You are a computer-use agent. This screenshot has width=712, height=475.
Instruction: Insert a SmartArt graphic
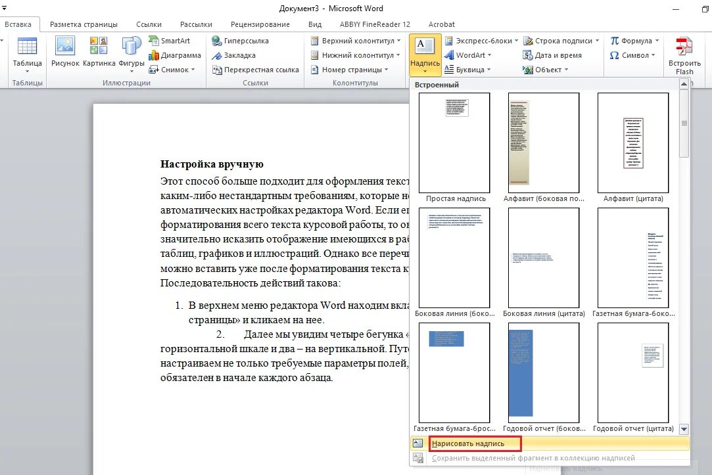pyautogui.click(x=170, y=41)
